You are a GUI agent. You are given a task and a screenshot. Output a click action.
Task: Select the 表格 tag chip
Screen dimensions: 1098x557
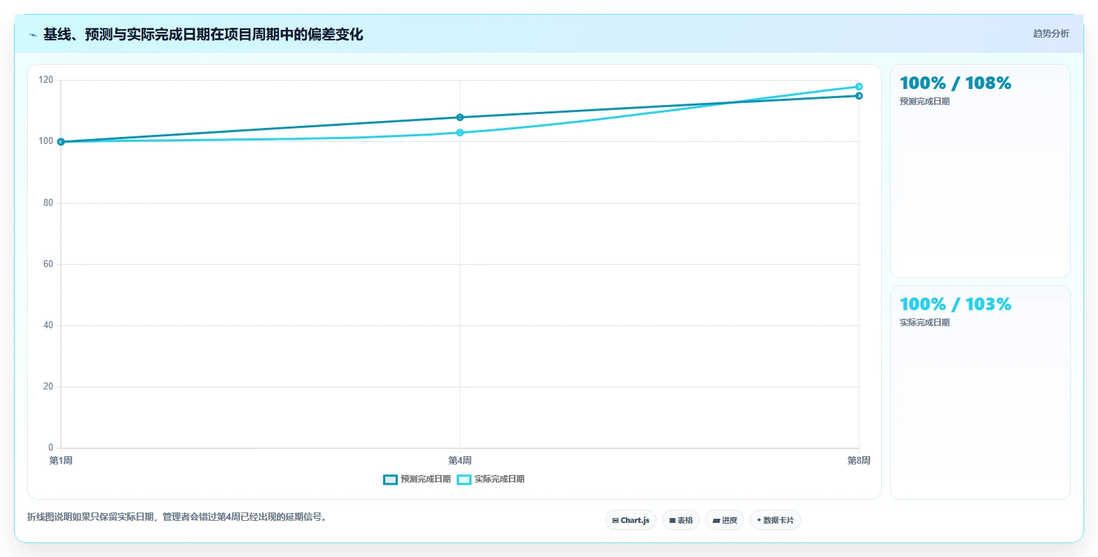coord(681,520)
